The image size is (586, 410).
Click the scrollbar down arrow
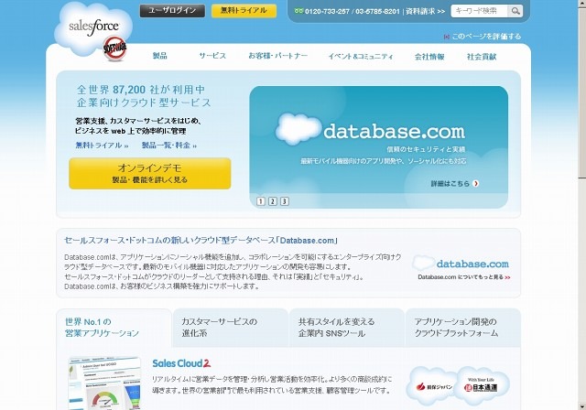tap(582, 406)
